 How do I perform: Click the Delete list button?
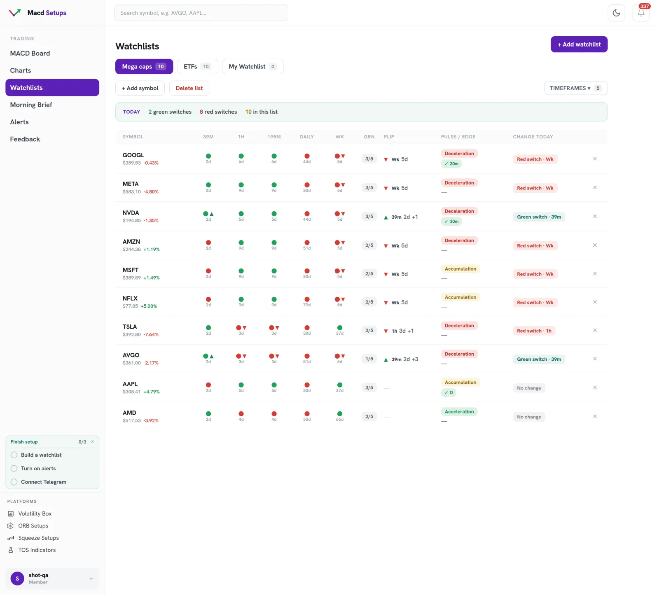pos(189,88)
